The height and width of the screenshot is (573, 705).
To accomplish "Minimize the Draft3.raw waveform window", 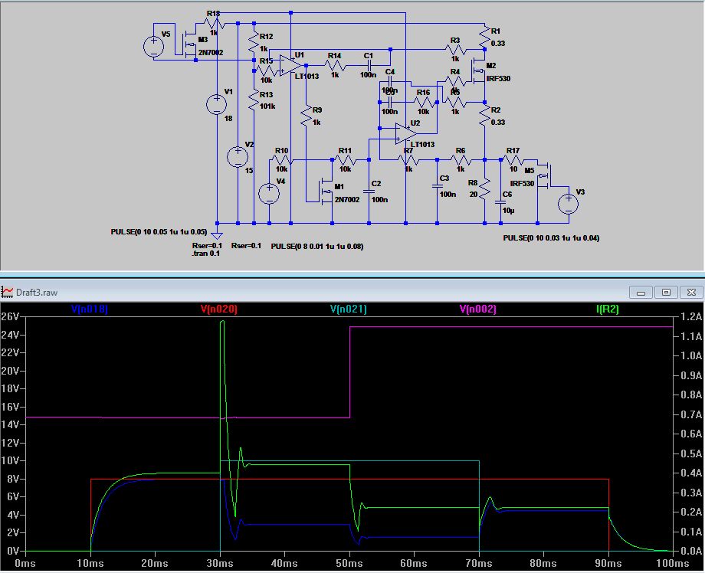I will (641, 293).
